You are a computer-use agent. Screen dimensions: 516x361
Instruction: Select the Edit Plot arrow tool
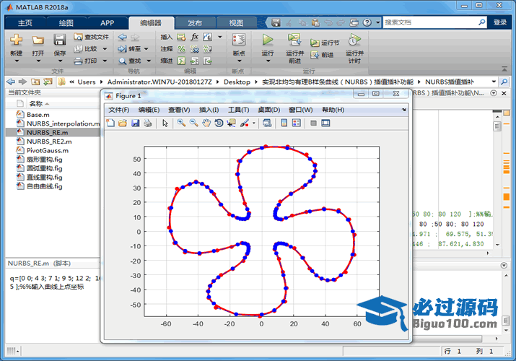click(165, 123)
